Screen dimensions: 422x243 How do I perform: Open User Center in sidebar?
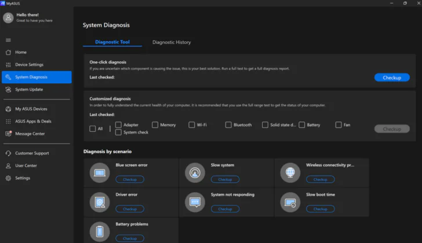pos(37,165)
